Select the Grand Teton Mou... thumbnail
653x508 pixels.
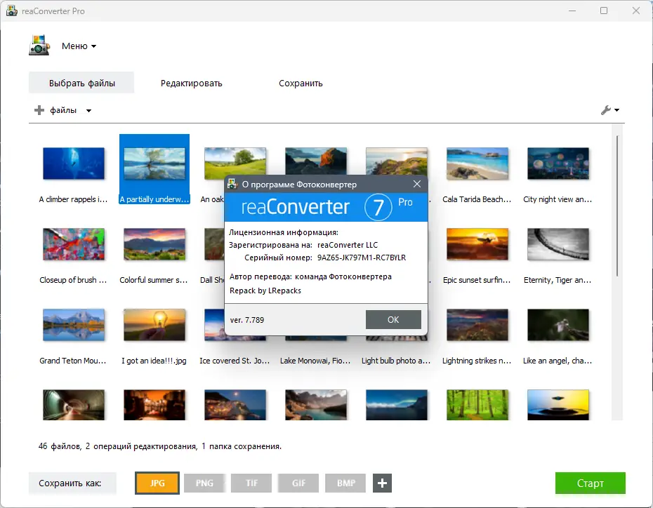tap(74, 325)
